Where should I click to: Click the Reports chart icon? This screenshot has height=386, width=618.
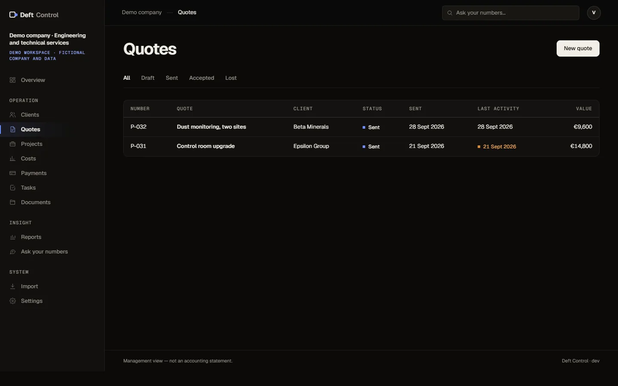pos(12,237)
